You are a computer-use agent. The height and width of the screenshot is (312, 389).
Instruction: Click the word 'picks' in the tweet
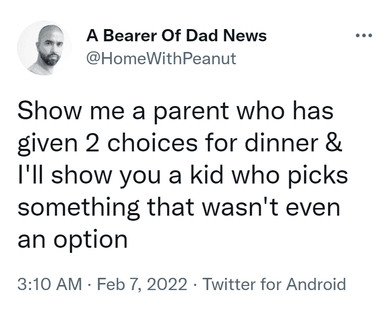(x=318, y=176)
